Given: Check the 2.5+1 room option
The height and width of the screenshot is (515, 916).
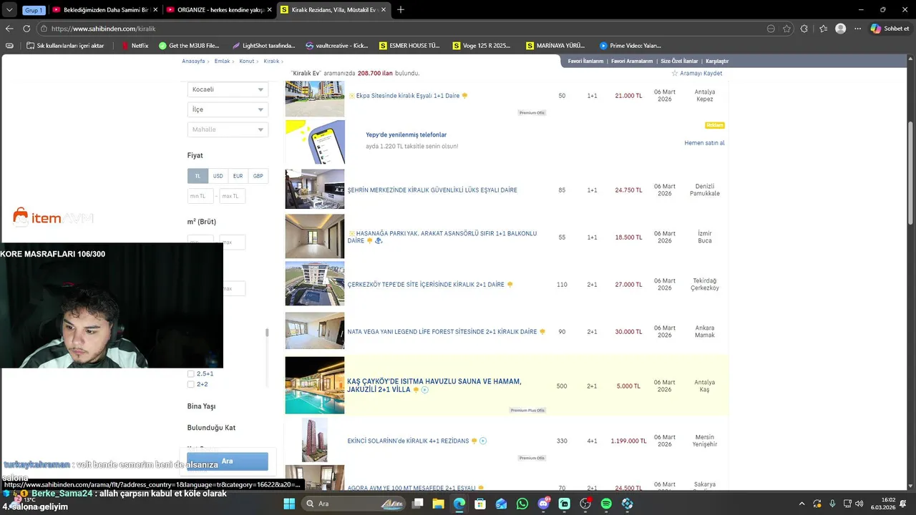Looking at the screenshot, I should tap(191, 373).
